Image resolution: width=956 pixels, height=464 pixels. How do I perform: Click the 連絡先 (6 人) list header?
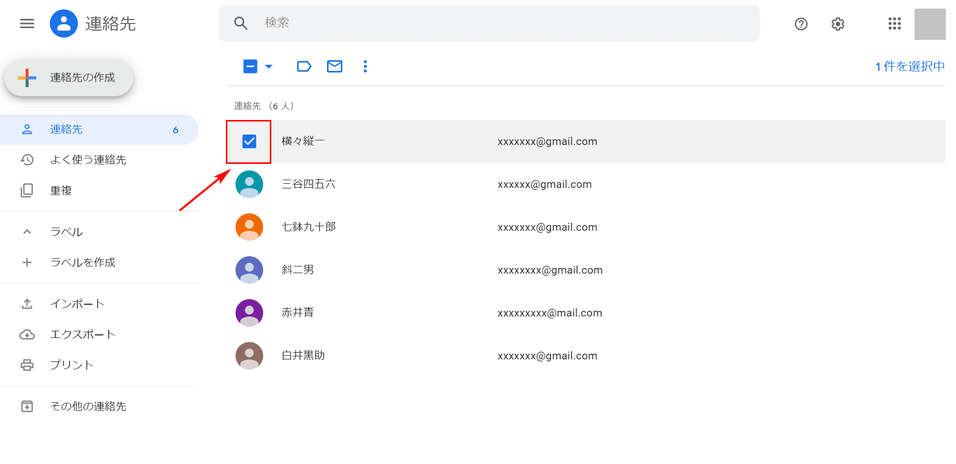click(264, 106)
